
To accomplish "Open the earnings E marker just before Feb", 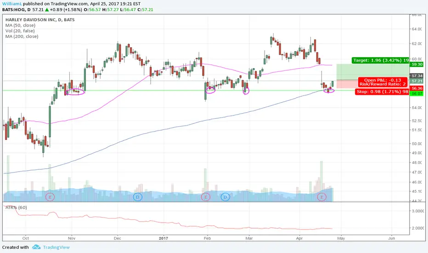I will point(206,197).
